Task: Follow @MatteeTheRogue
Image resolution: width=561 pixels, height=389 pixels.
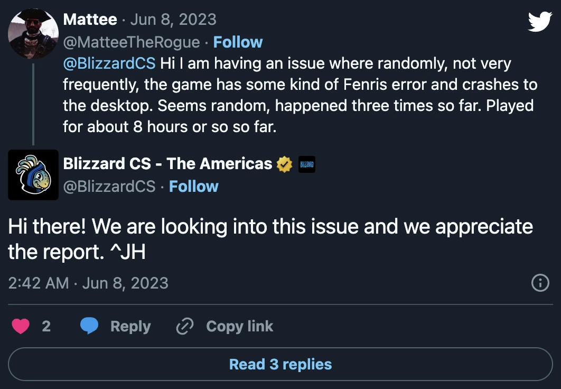Action: (x=238, y=42)
